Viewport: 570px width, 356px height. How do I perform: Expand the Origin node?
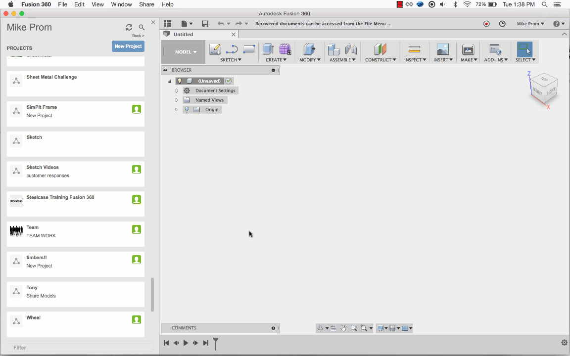point(177,109)
